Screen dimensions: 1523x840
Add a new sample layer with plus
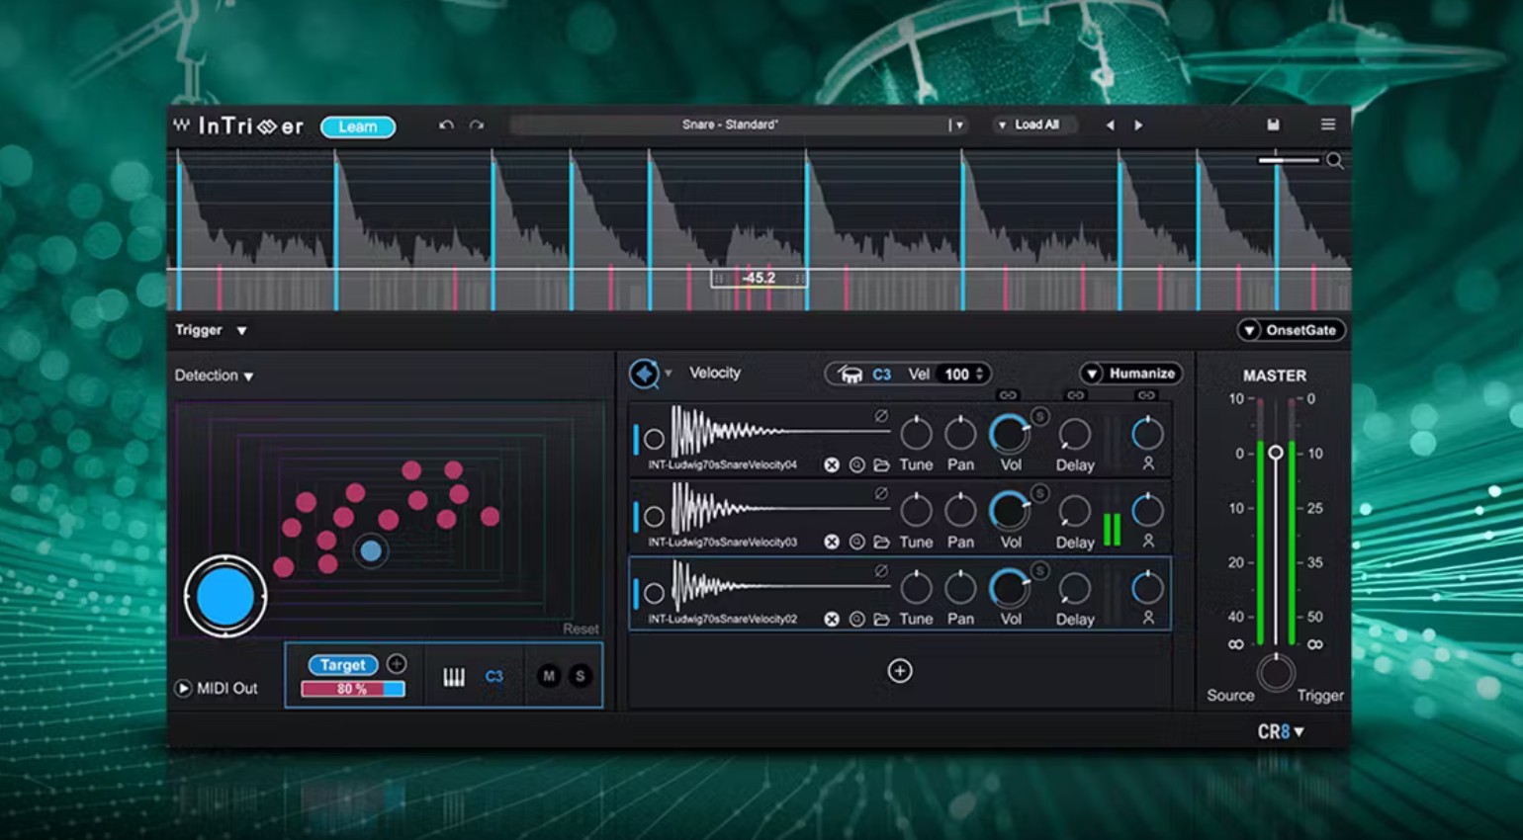pyautogui.click(x=900, y=671)
